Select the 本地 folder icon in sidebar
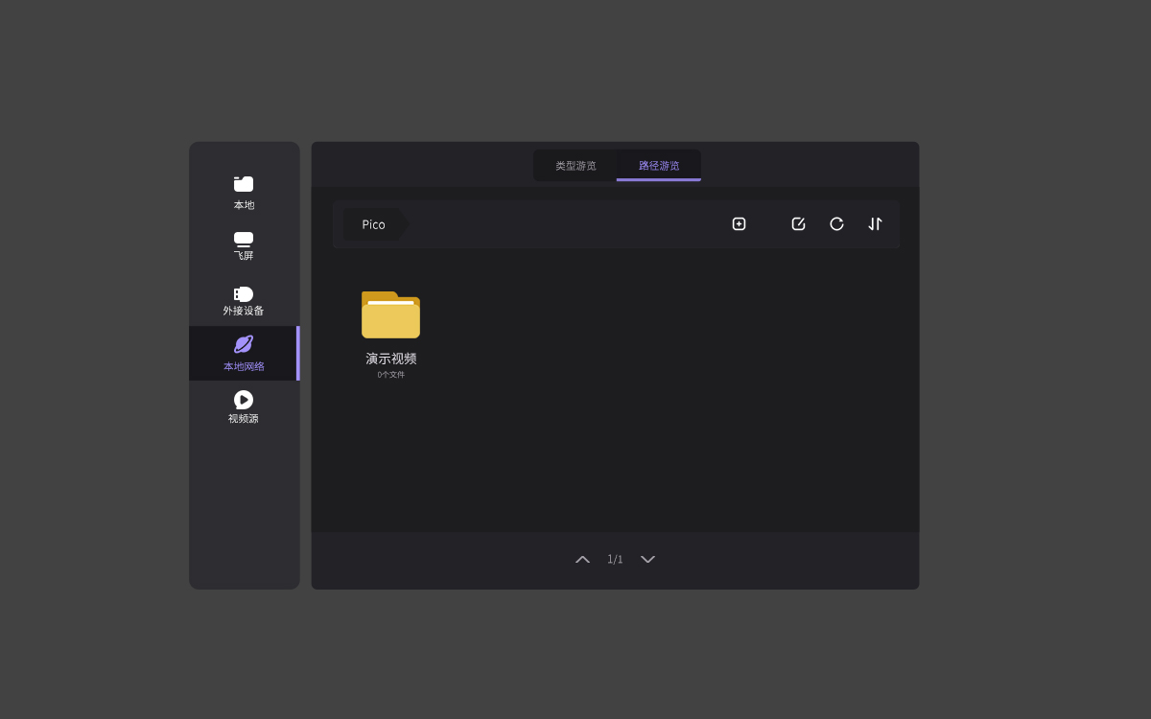Screen dimensions: 1151x719 coord(244,184)
